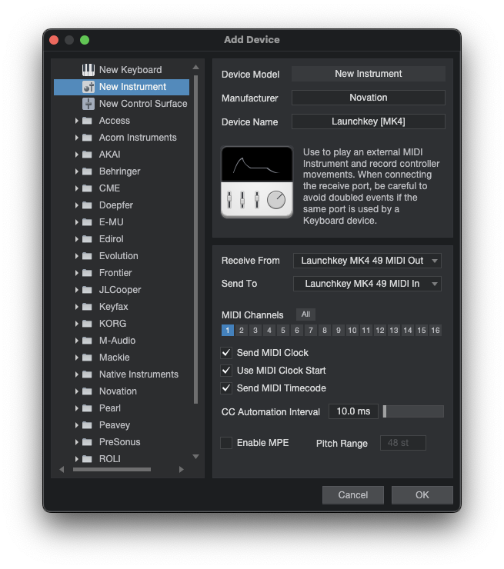Click the ROLI folder icon
504x569 pixels.
(87, 459)
